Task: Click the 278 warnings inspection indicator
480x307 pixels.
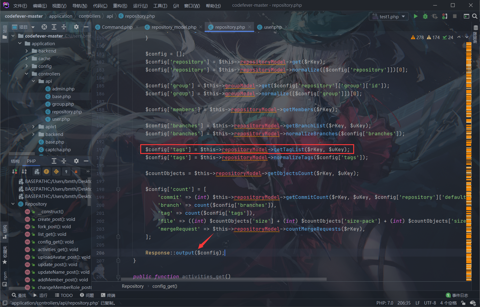Action: click(x=417, y=37)
